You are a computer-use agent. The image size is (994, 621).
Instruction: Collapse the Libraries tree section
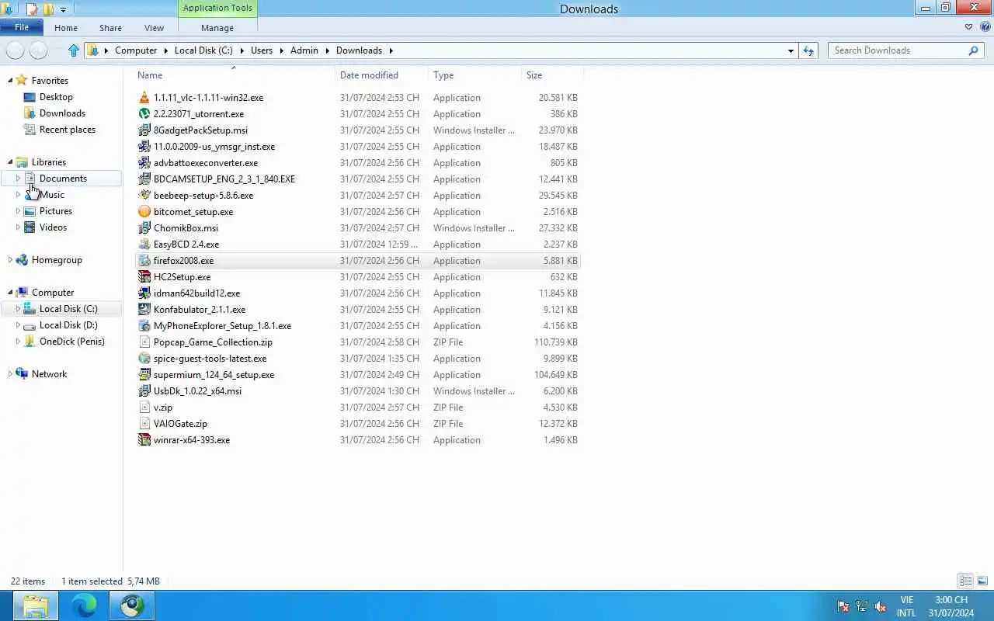click(x=11, y=162)
